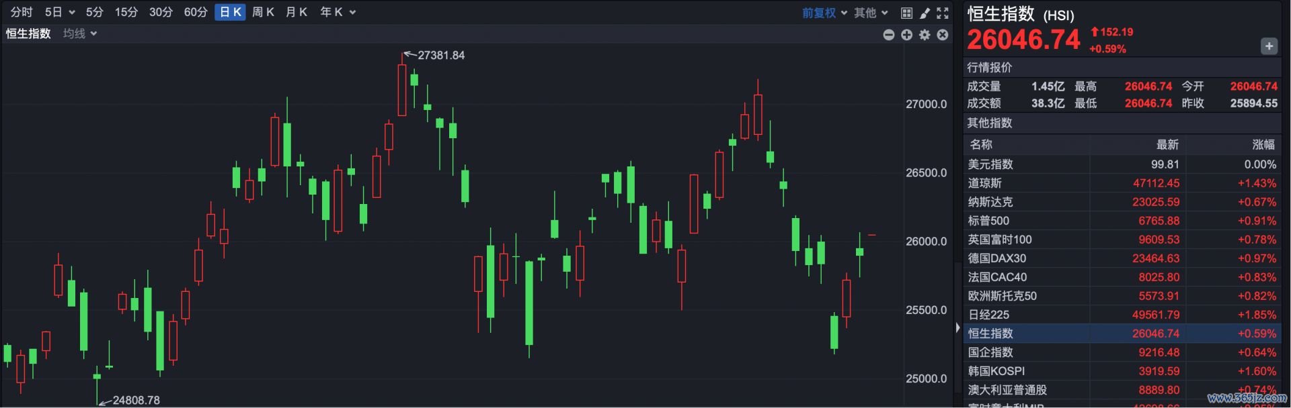
Task: Zoom in chart with plus icon
Action: coord(906,35)
